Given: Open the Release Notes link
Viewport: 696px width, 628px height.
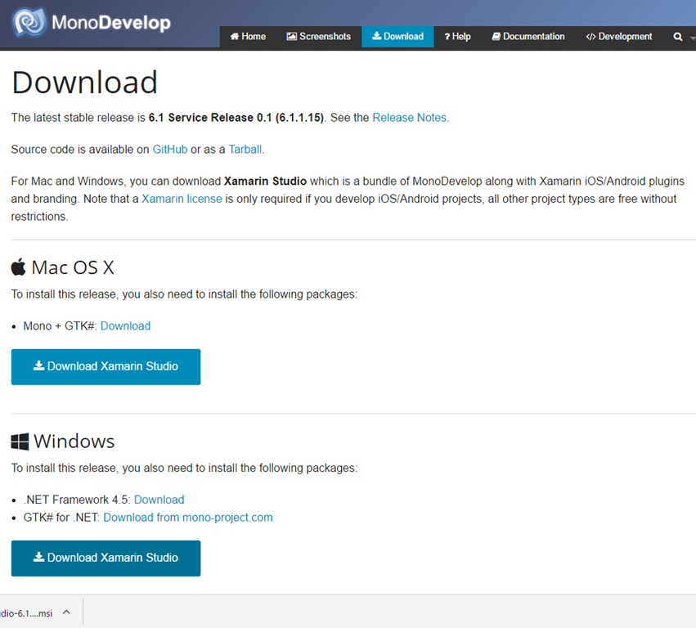Looking at the screenshot, I should click(409, 118).
